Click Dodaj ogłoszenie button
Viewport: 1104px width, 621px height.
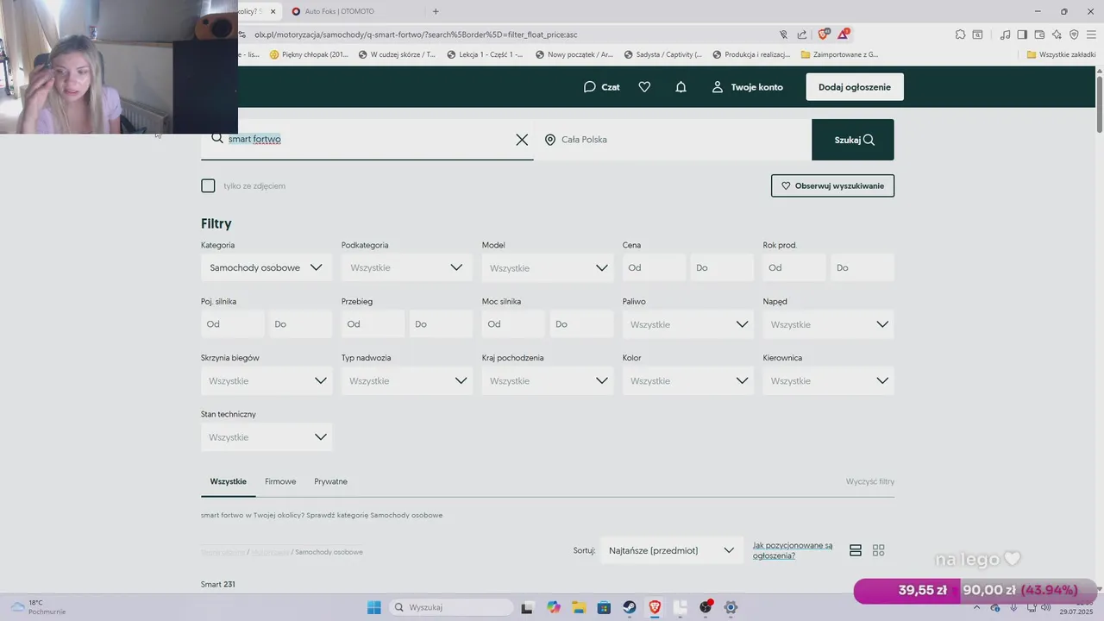(855, 87)
